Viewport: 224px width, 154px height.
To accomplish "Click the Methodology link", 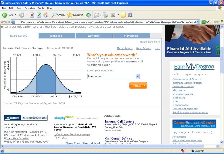I will 125,48.
